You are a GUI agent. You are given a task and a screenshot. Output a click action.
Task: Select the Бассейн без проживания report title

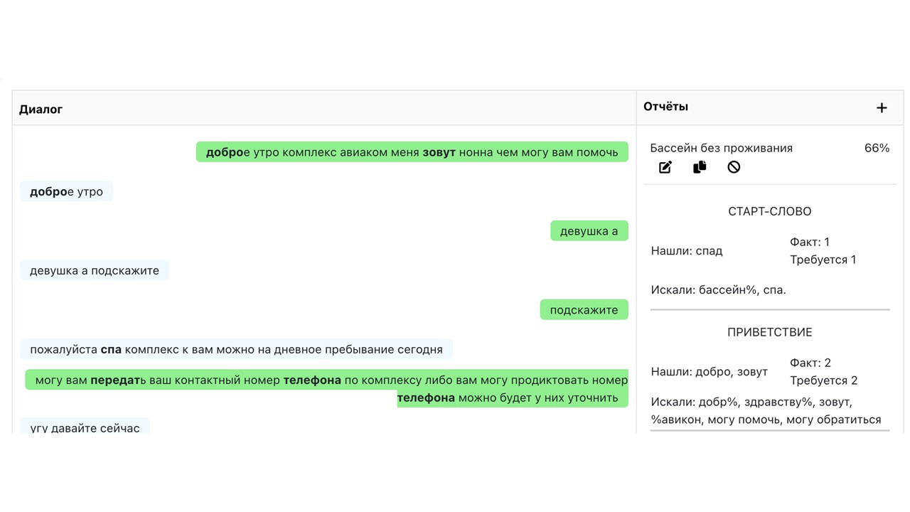pyautogui.click(x=721, y=148)
